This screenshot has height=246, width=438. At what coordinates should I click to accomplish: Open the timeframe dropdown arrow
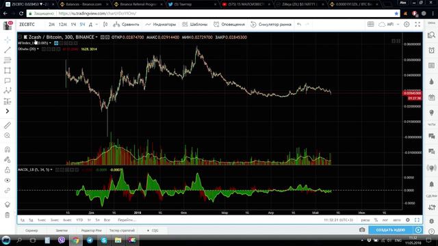point(96,25)
